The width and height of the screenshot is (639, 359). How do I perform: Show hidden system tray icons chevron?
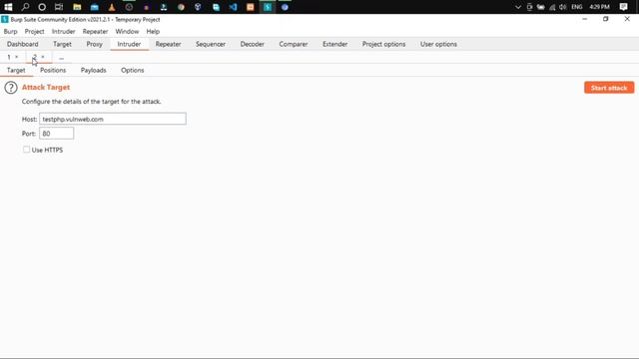[518, 7]
